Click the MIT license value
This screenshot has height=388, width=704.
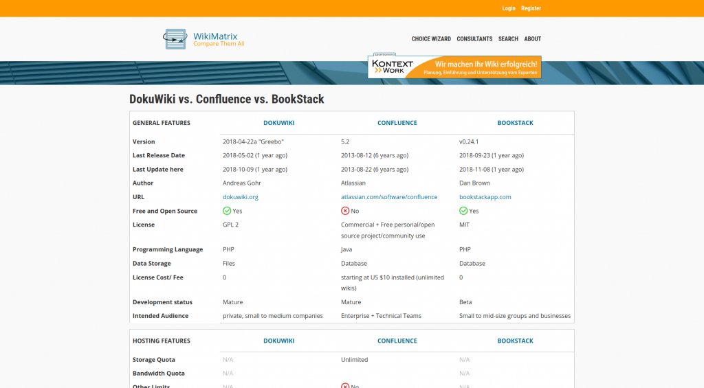point(464,225)
